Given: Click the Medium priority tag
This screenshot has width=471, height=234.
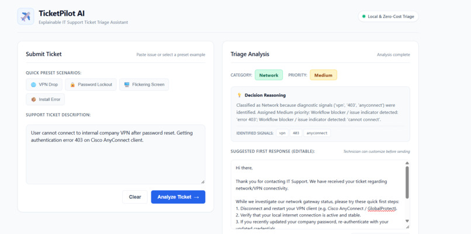Looking at the screenshot, I should click(x=323, y=75).
